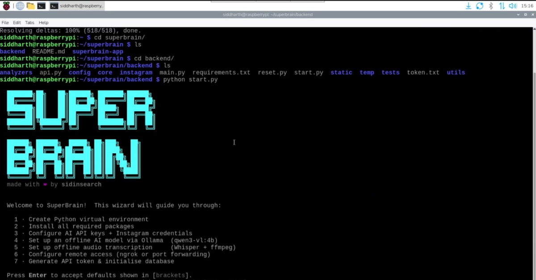Click step 2 'Install all required packages'
This screenshot has width=536, height=280.
point(74,226)
